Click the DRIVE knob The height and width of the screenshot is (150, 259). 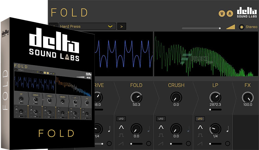coord(99,97)
